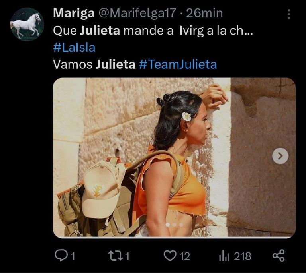Select the second carousel dot indicator
The height and width of the screenshot is (273, 306).
[174, 225]
